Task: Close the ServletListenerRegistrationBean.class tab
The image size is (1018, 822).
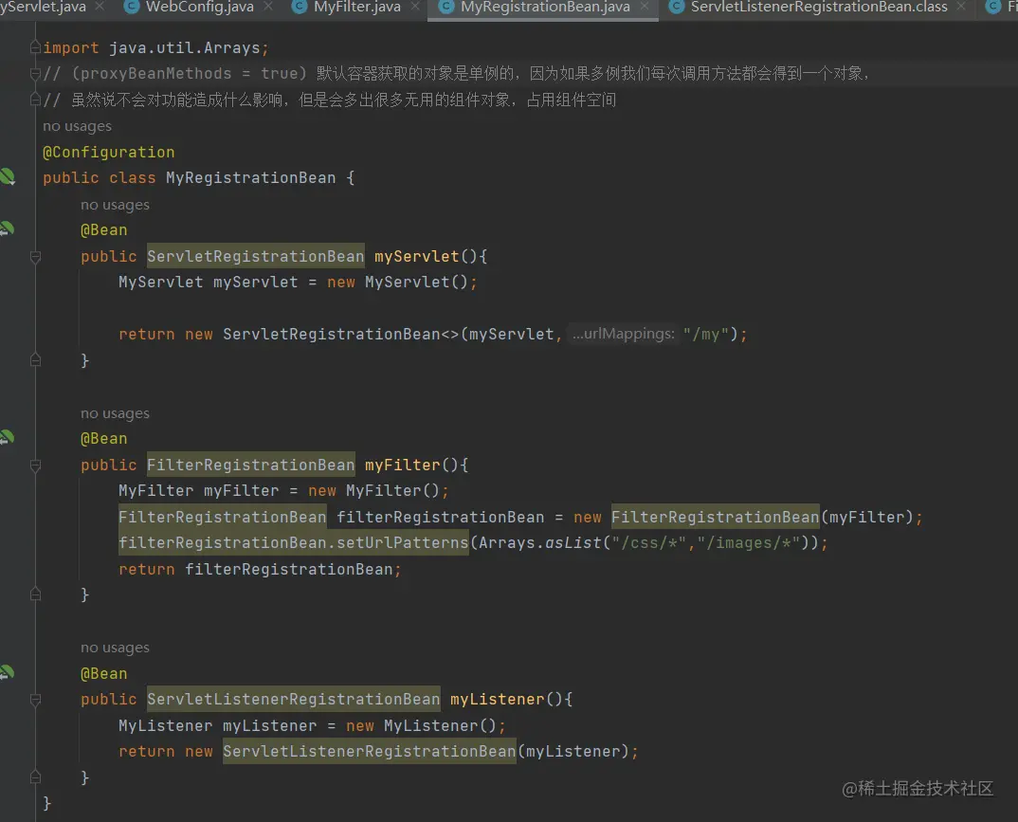Action: pyautogui.click(x=961, y=7)
